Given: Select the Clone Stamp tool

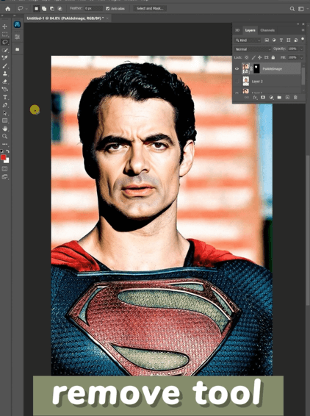Looking at the screenshot, I should coord(4,73).
